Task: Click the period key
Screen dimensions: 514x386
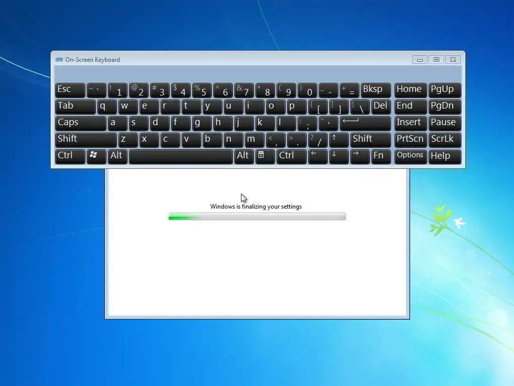Action: [x=297, y=140]
